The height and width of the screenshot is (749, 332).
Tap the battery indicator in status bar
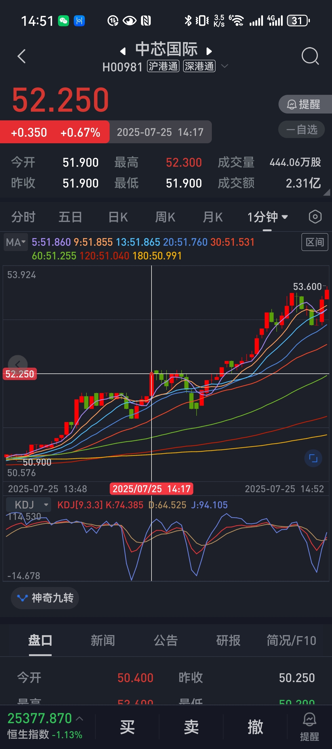298,21
